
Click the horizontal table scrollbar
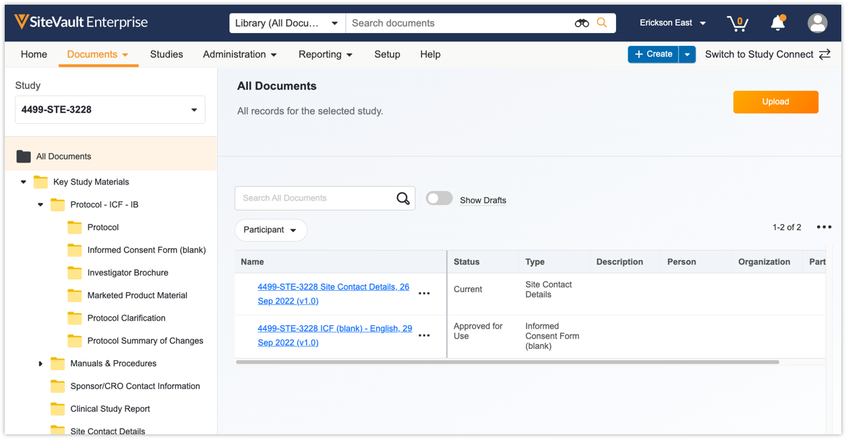508,362
